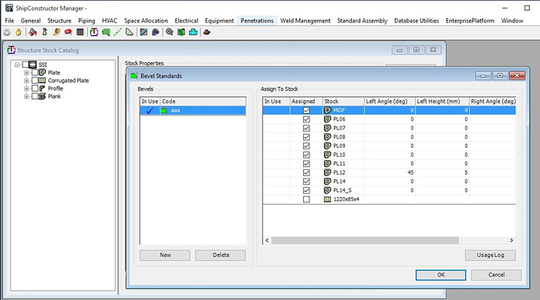
Task: Click the Code column header in Bevels
Action: point(203,102)
